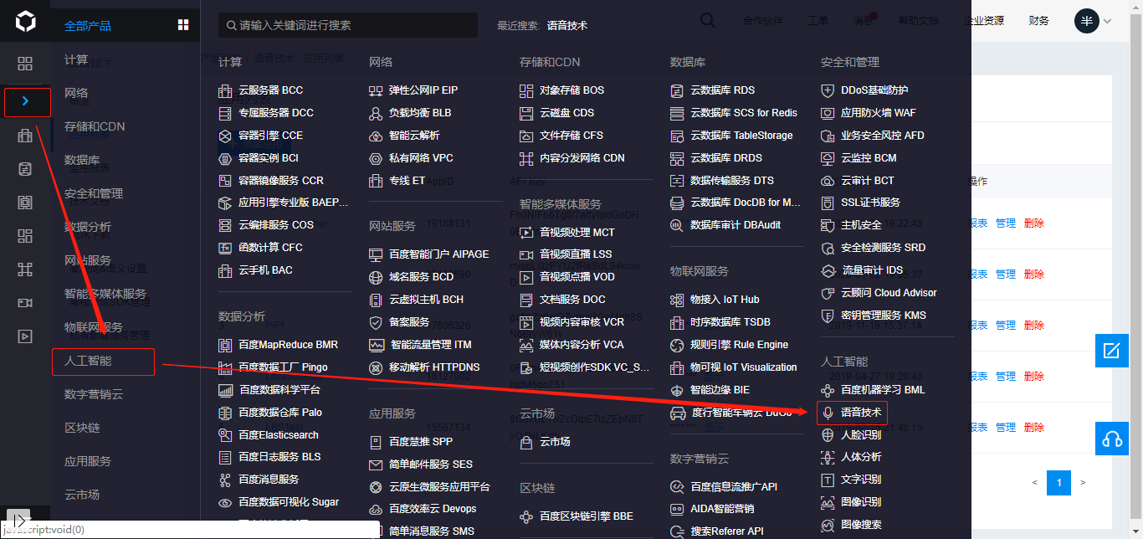Click the search magnifier icon in top bar

707,21
